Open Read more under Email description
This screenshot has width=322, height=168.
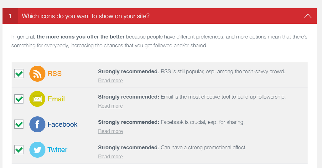pyautogui.click(x=110, y=106)
